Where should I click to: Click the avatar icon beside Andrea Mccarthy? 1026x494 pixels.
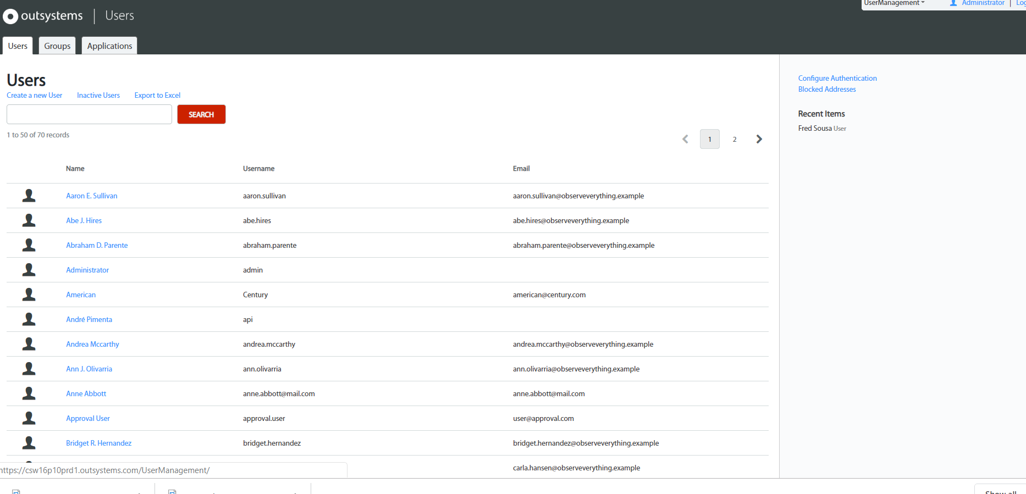click(x=29, y=344)
